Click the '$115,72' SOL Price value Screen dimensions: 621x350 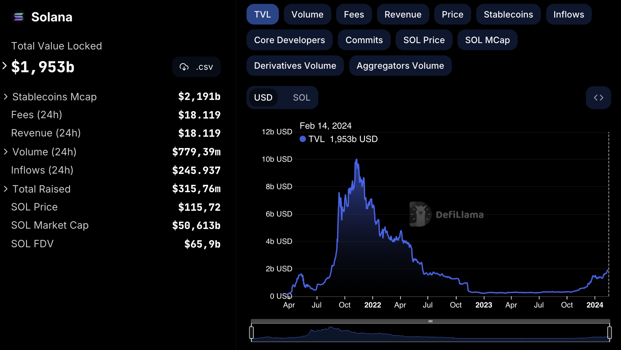tap(199, 207)
